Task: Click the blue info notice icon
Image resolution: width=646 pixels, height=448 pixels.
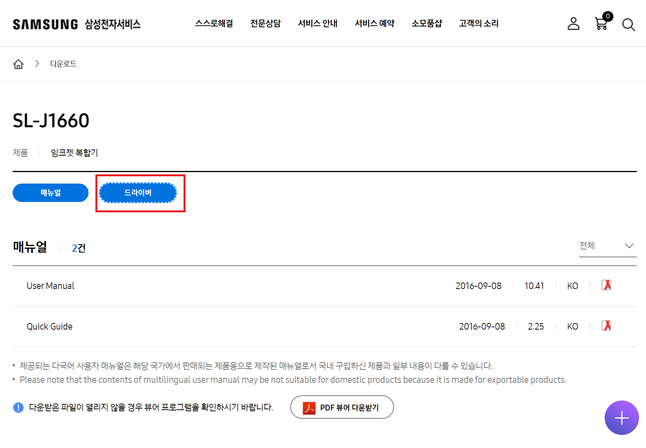Action: click(x=18, y=407)
